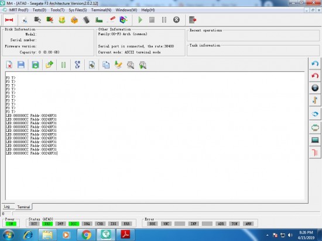This screenshot has width=322, height=241.
Task: Click the Pause icon in the main toolbar
Action: coord(164,20)
